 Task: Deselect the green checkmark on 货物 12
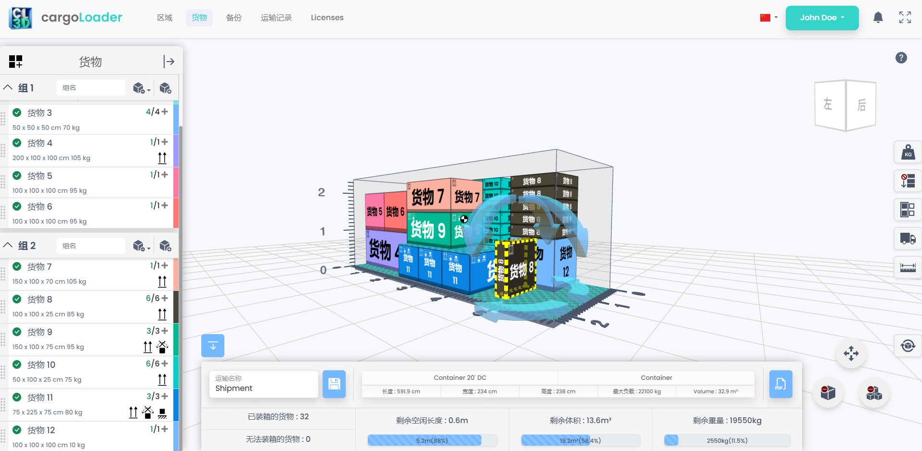pyautogui.click(x=16, y=430)
